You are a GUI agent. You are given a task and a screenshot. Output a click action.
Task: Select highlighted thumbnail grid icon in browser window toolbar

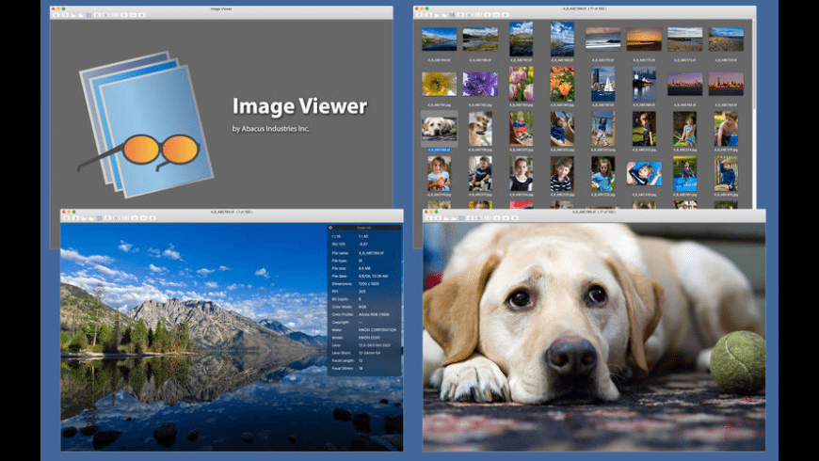pos(452,15)
